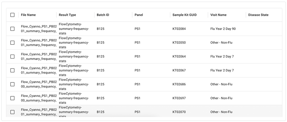287x122 pixels.
Task: Click the KT02084 Sample Kit GUID cell
Action: [179, 29]
